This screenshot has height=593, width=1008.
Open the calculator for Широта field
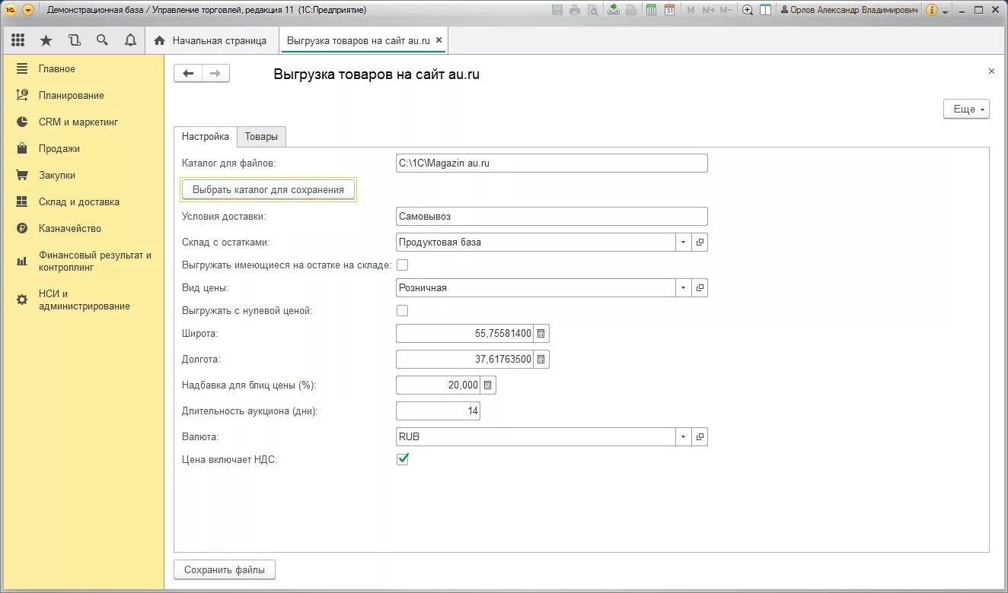[x=541, y=333]
